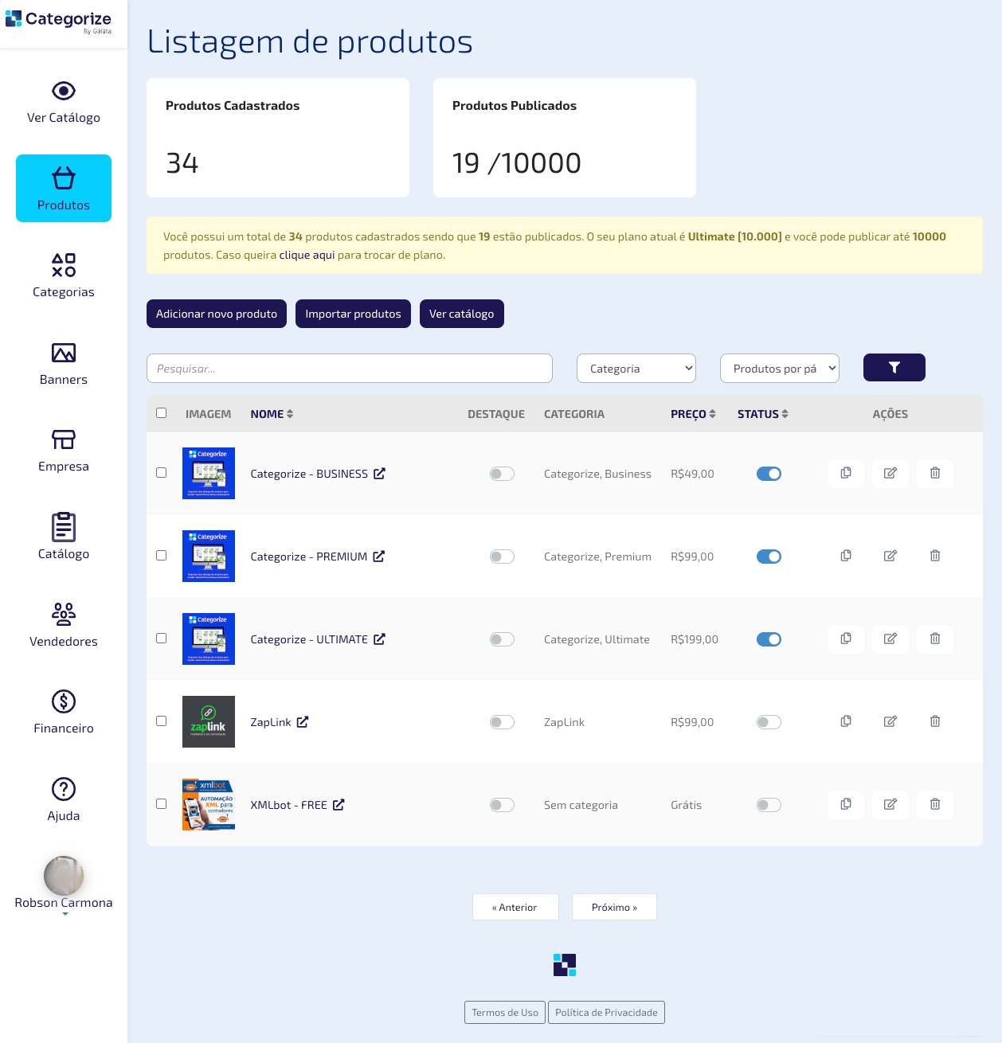Click Ver catálogo button
The image size is (1002, 1043).
[x=462, y=314]
